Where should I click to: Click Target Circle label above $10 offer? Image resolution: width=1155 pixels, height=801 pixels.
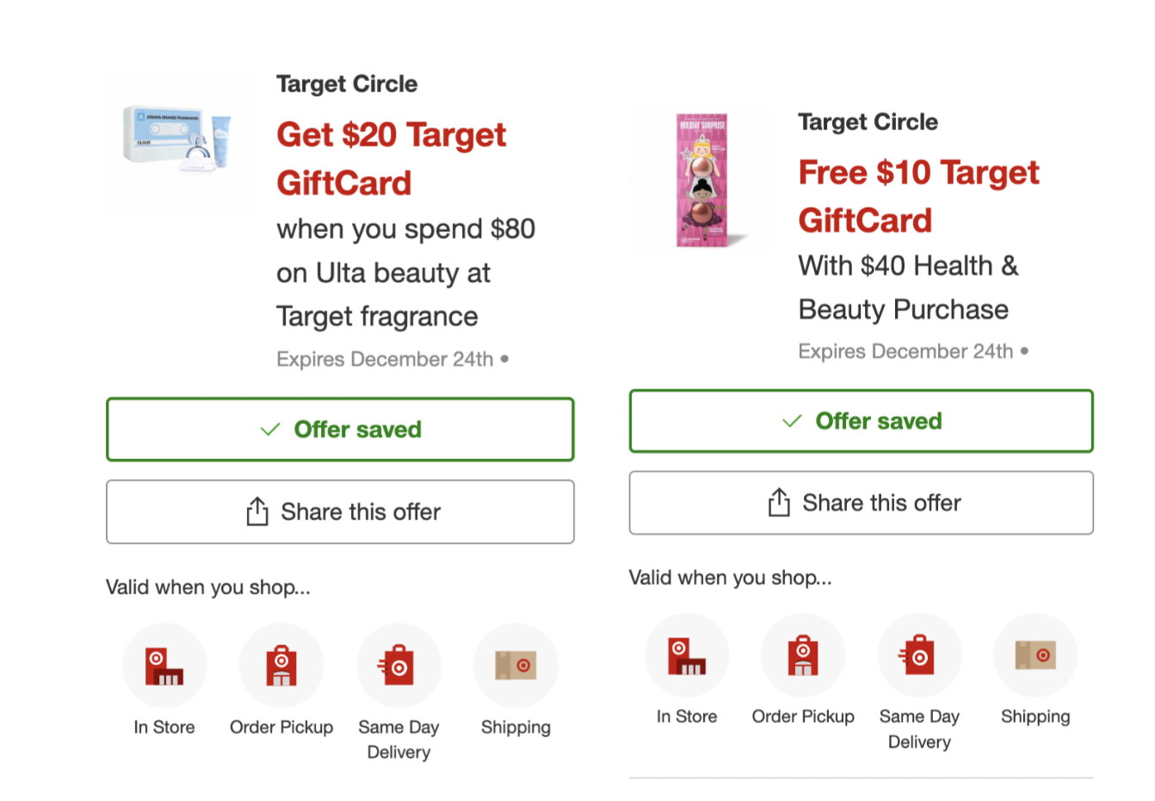[868, 122]
